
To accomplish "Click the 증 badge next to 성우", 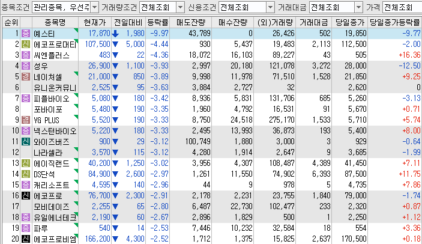I will 26,66.
